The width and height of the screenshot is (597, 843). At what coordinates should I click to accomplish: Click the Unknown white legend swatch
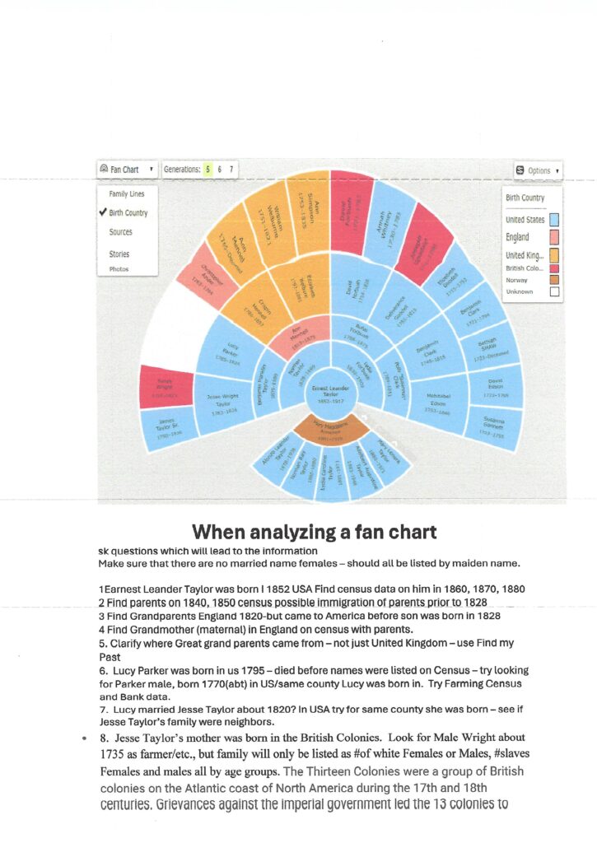[x=554, y=291]
